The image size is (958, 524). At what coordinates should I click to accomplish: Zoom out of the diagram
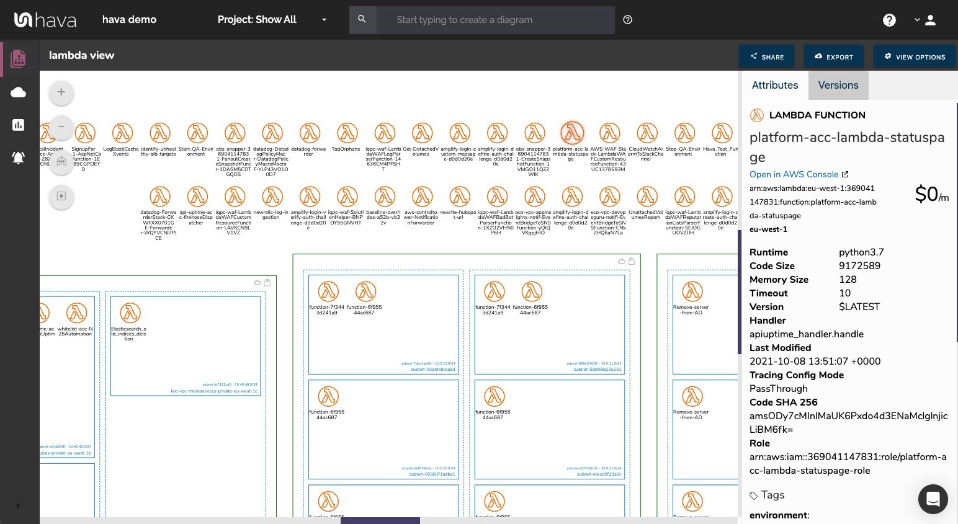(61, 127)
